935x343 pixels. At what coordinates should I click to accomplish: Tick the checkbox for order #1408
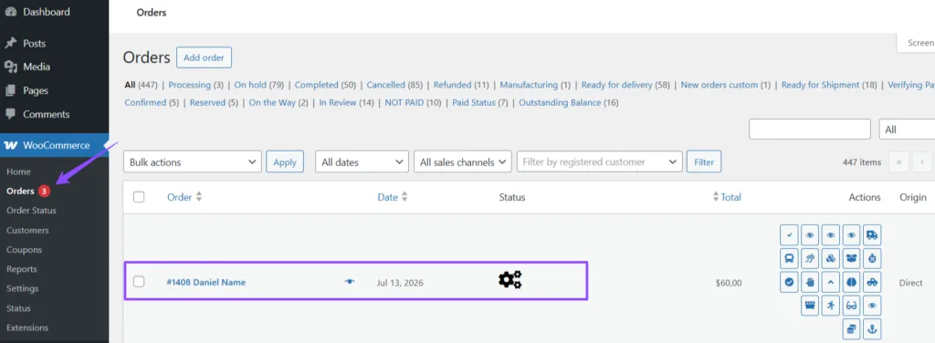pyautogui.click(x=139, y=282)
